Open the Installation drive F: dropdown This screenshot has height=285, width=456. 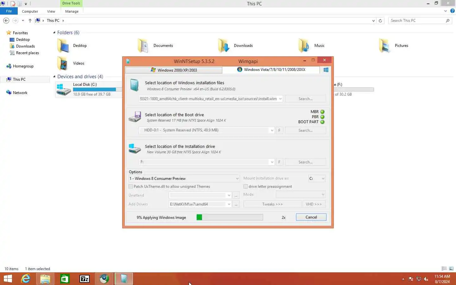pyautogui.click(x=272, y=162)
